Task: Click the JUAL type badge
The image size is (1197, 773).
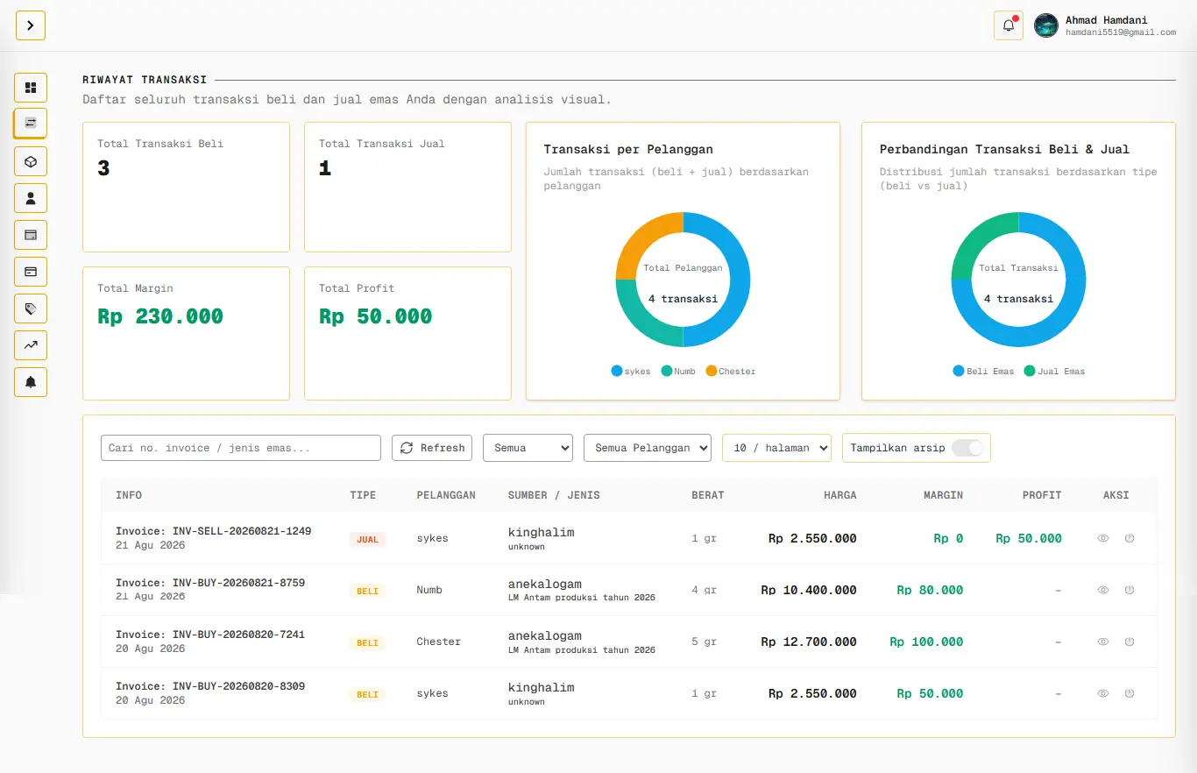Action: click(367, 539)
